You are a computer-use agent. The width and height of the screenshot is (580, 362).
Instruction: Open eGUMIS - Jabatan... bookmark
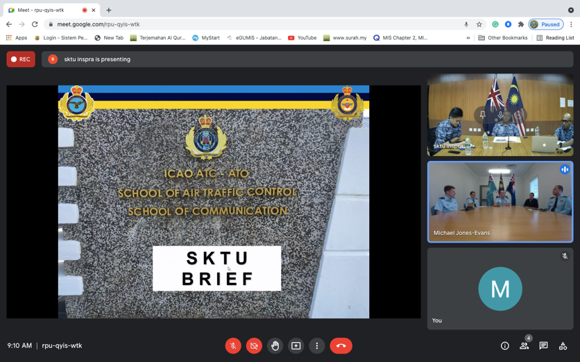(254, 37)
